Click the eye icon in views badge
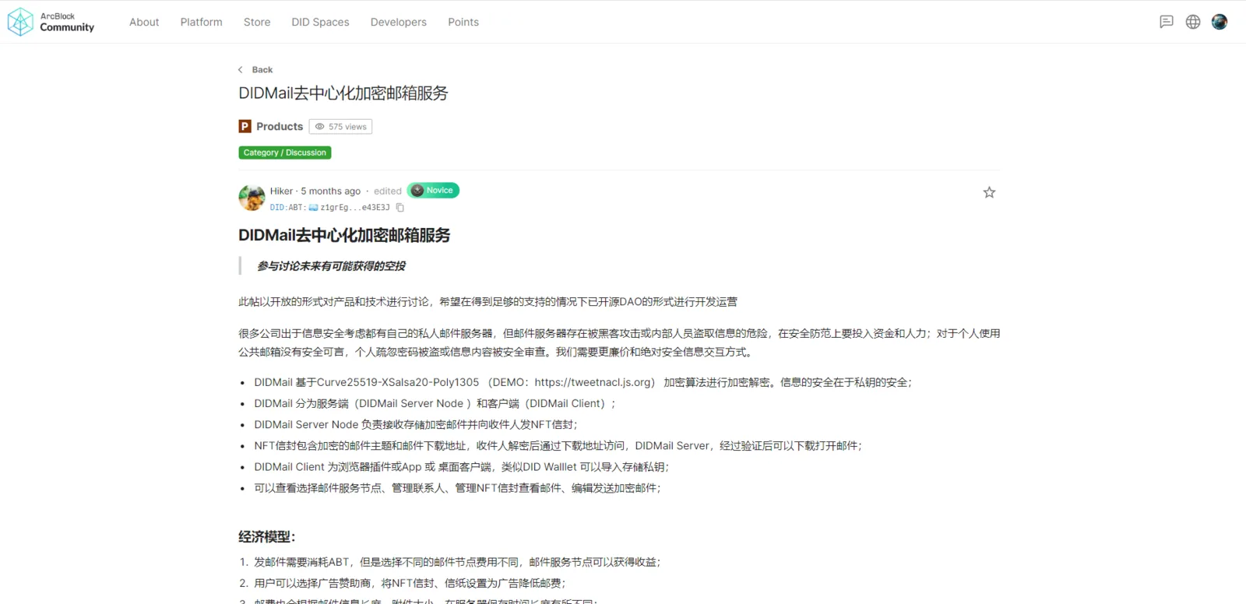This screenshot has width=1246, height=604. click(x=319, y=127)
